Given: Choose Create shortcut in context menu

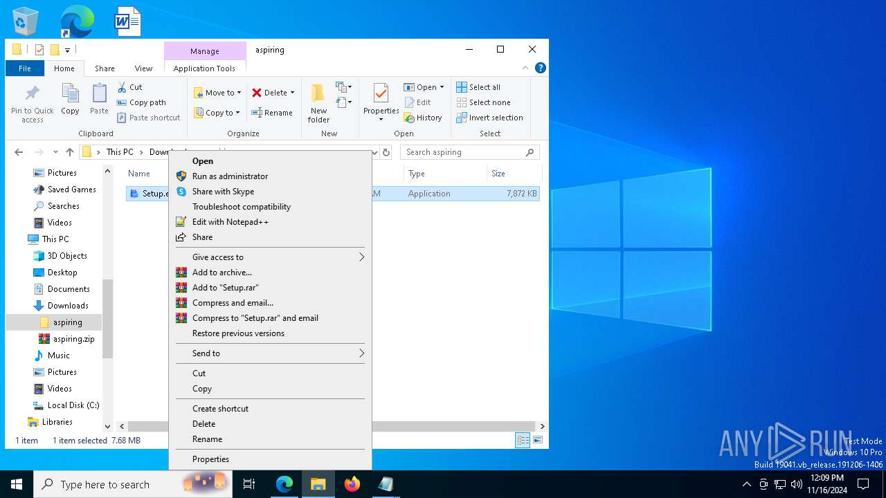Looking at the screenshot, I should coord(270,409).
